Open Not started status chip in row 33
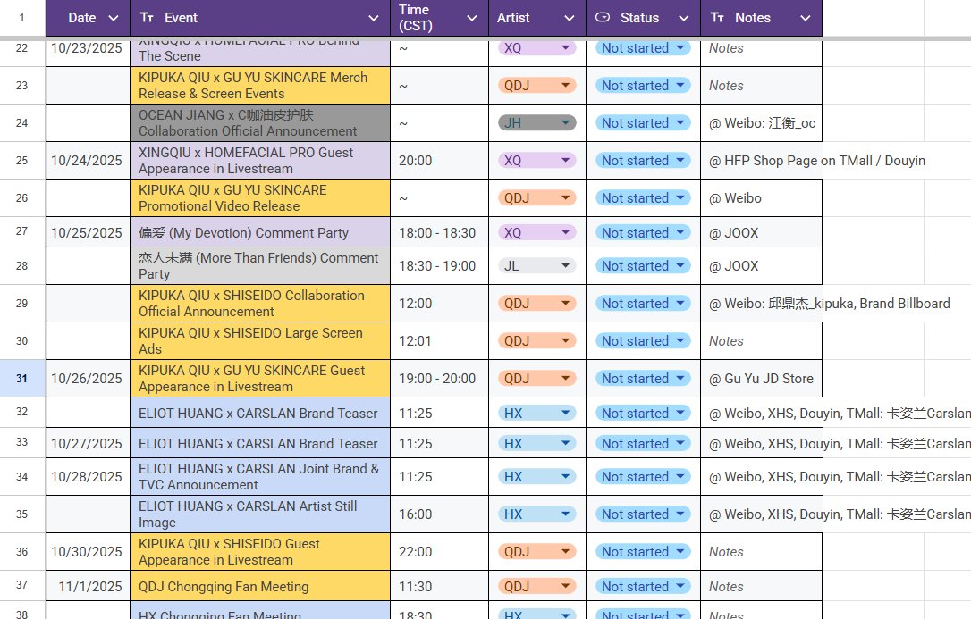 pos(643,443)
